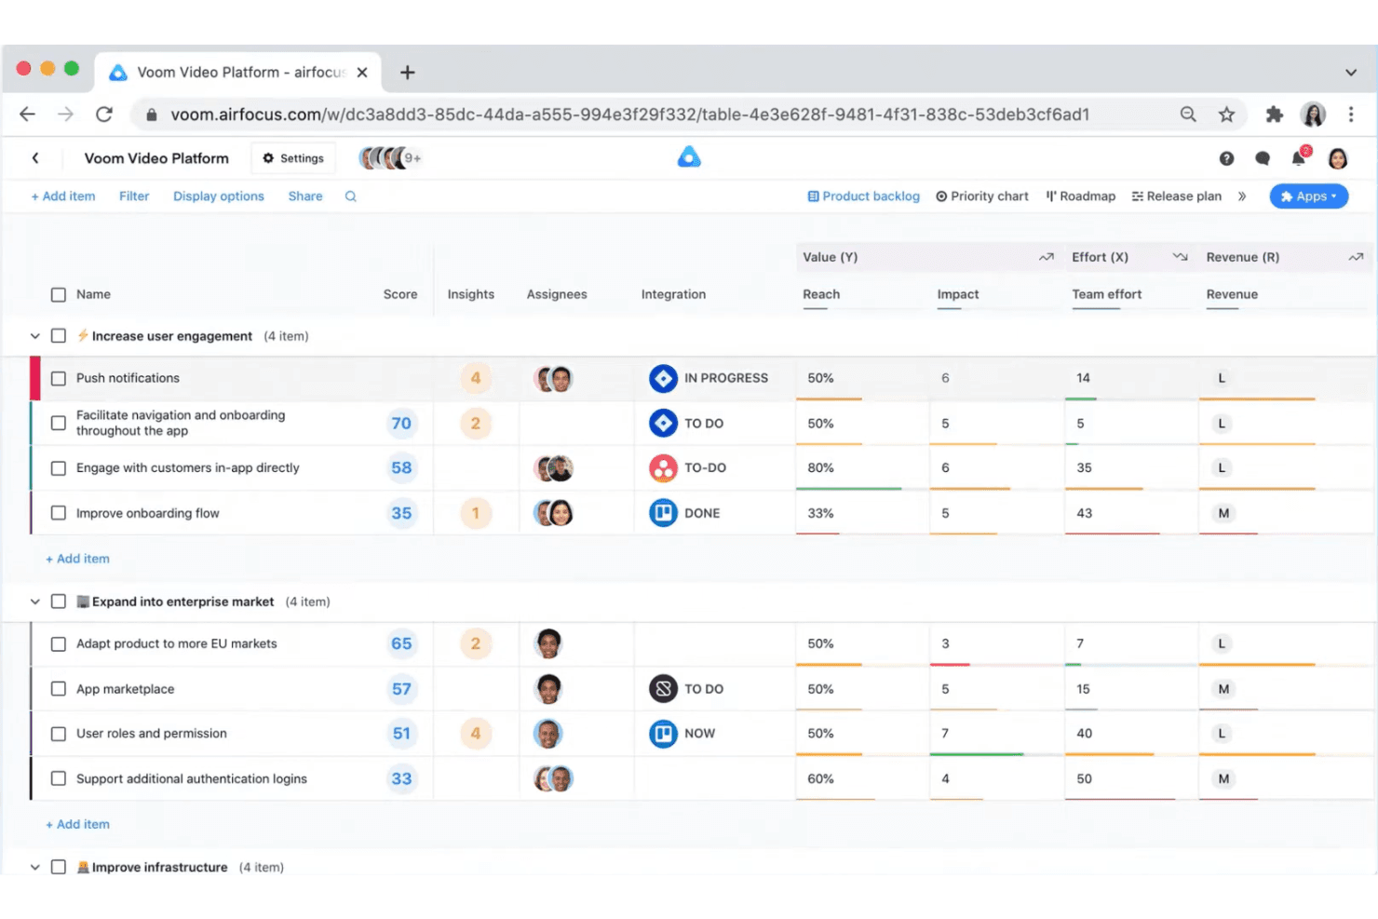Click the Value (Y) sort trend icon
Screen dimensions: 1378x919
[1047, 257]
